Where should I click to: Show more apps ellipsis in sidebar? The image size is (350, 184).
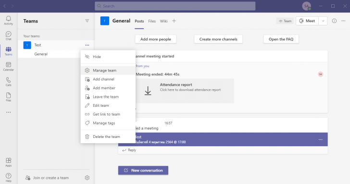point(9,112)
